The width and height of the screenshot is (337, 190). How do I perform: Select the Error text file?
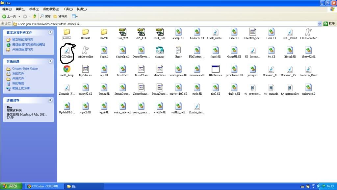(x=178, y=53)
